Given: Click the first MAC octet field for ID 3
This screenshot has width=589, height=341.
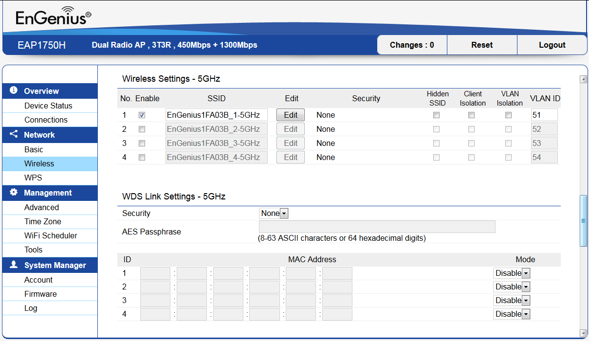Looking at the screenshot, I should [155, 301].
